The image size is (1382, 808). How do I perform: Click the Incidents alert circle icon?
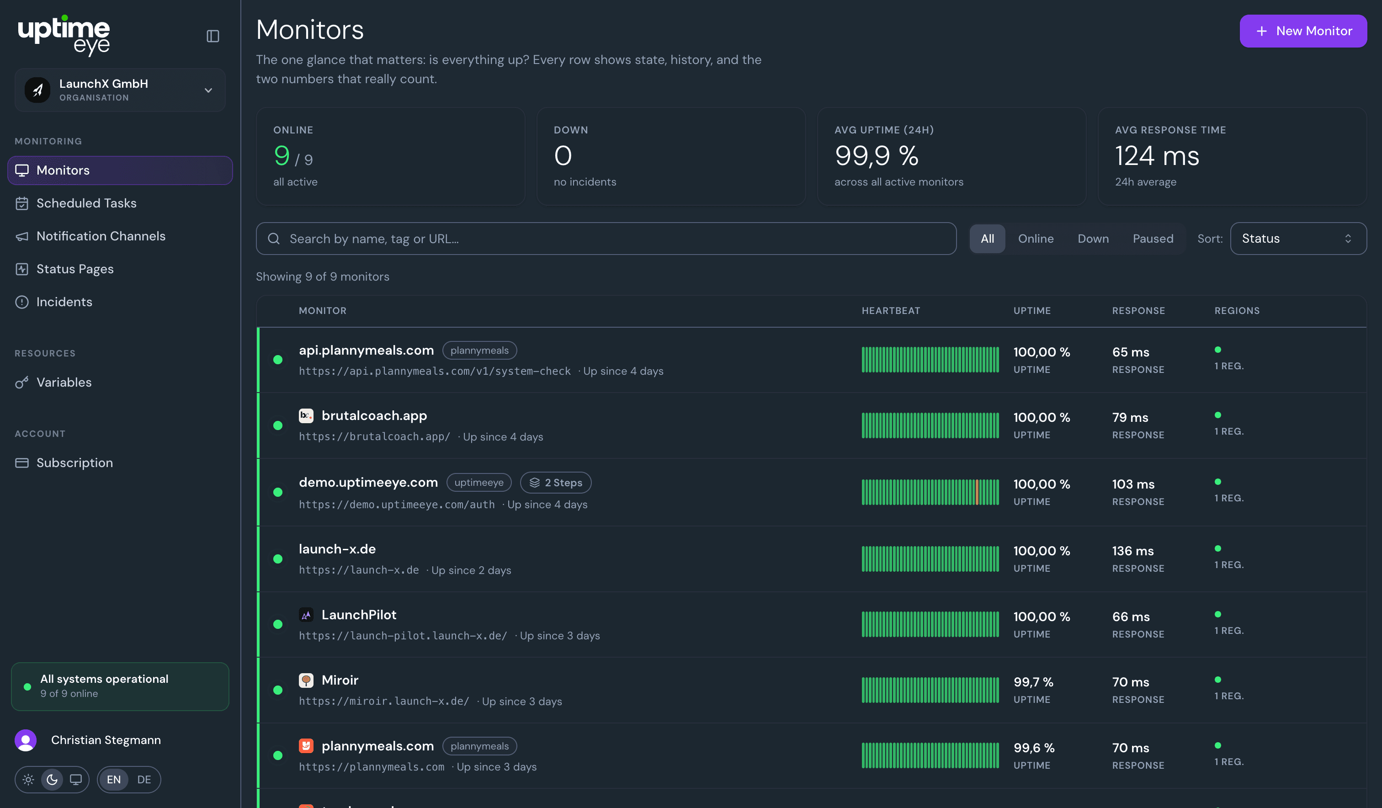click(x=22, y=302)
